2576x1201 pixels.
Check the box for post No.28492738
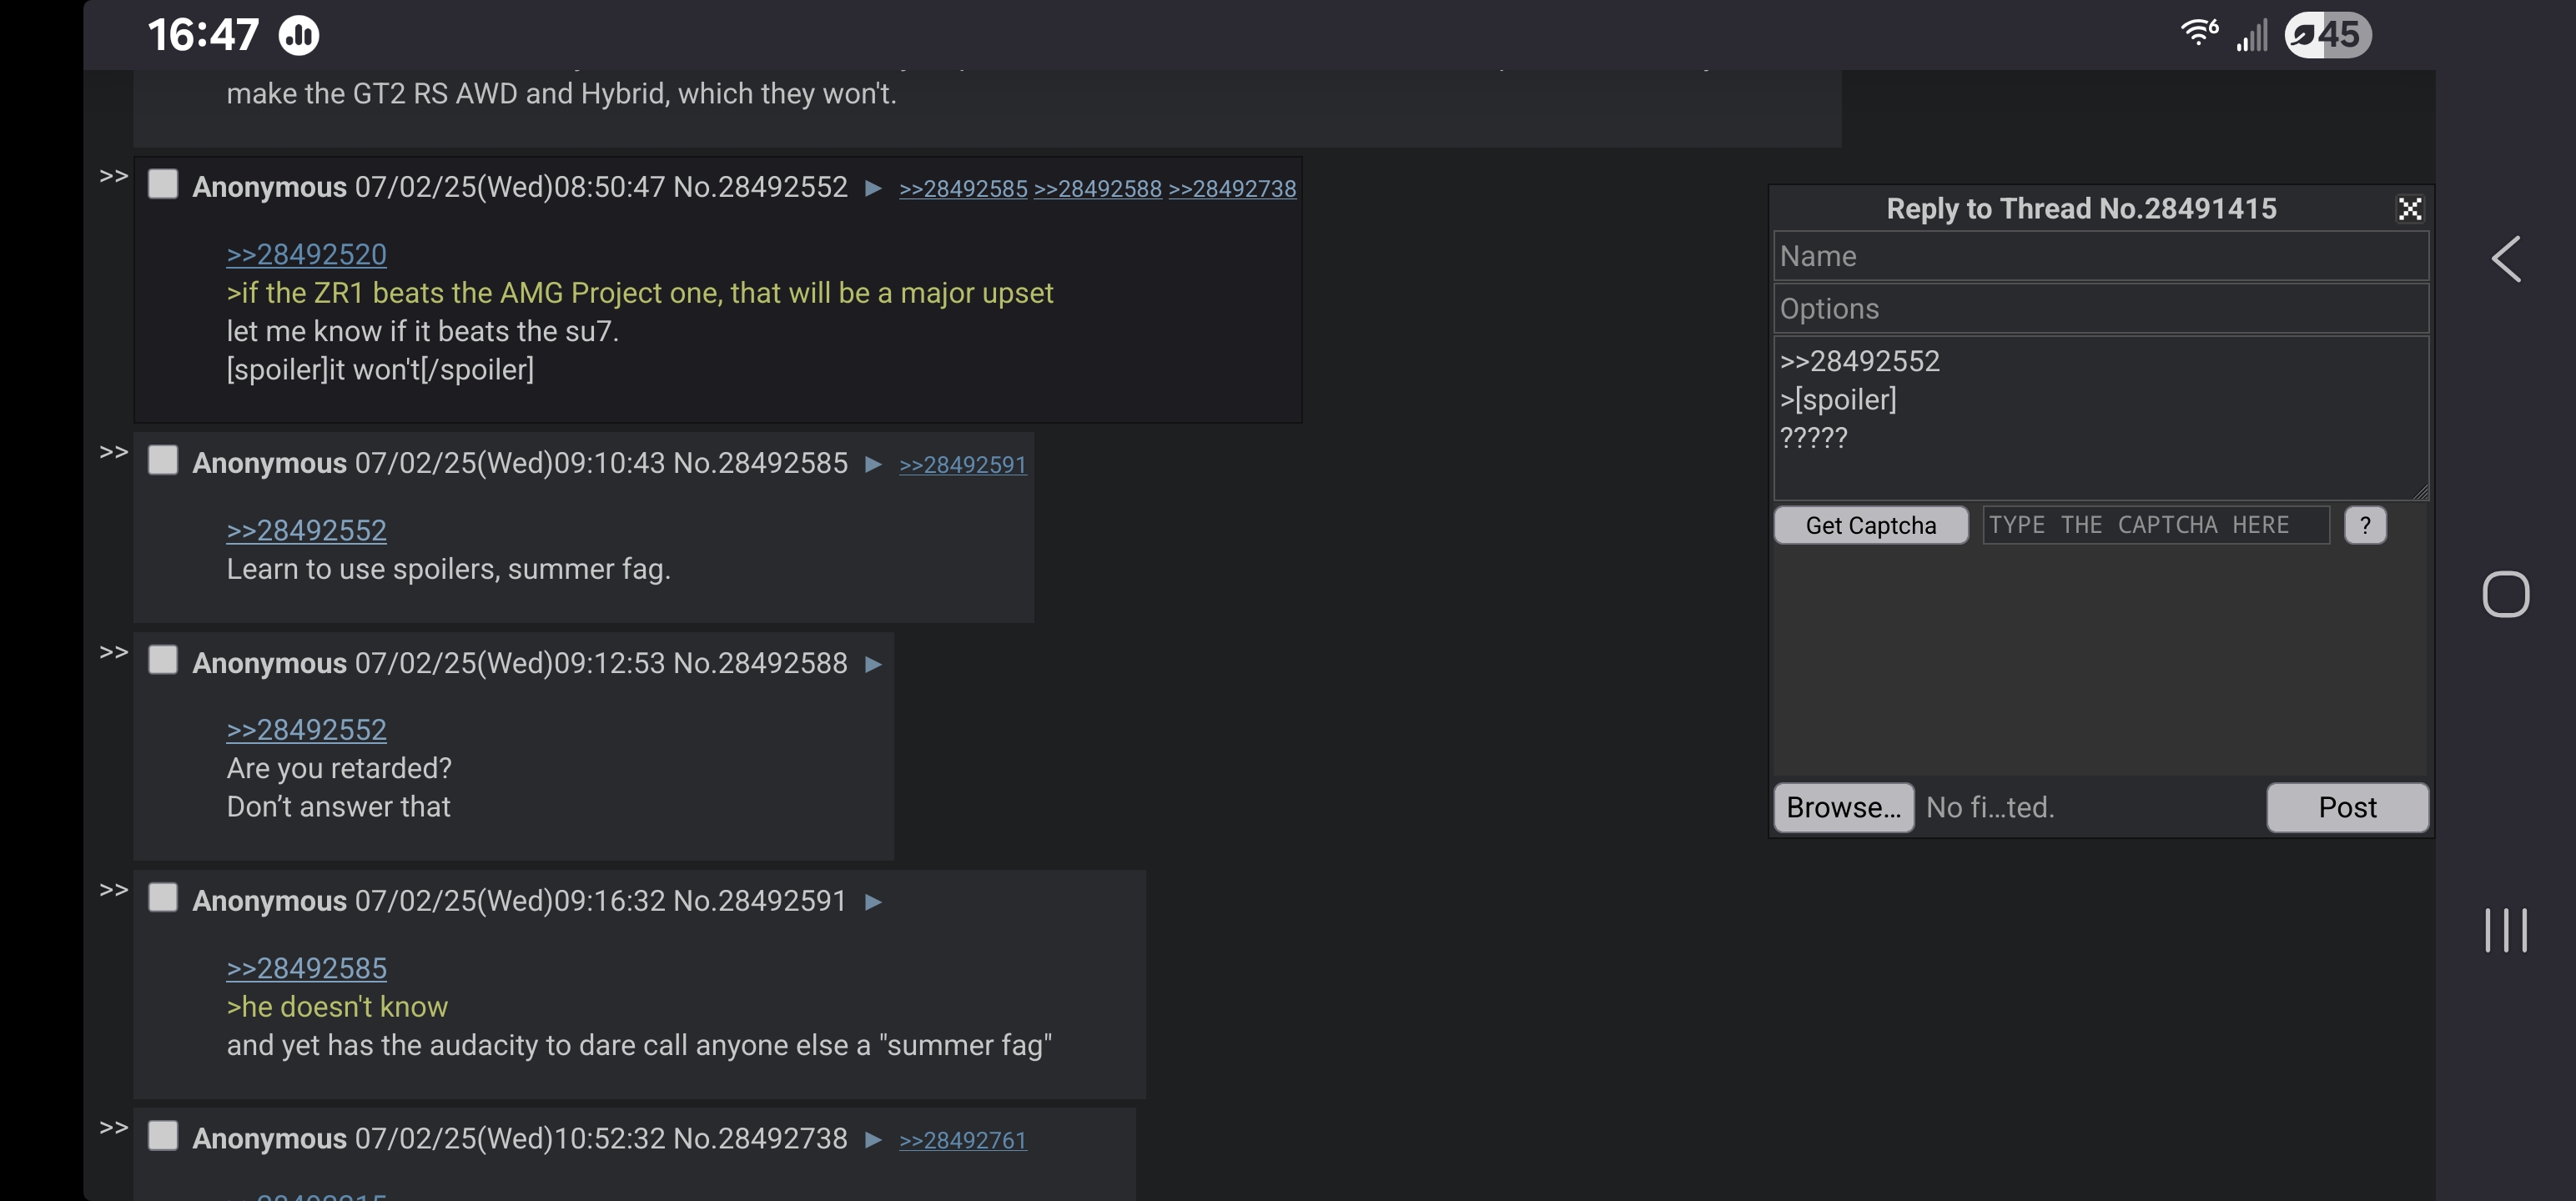[x=163, y=1136]
